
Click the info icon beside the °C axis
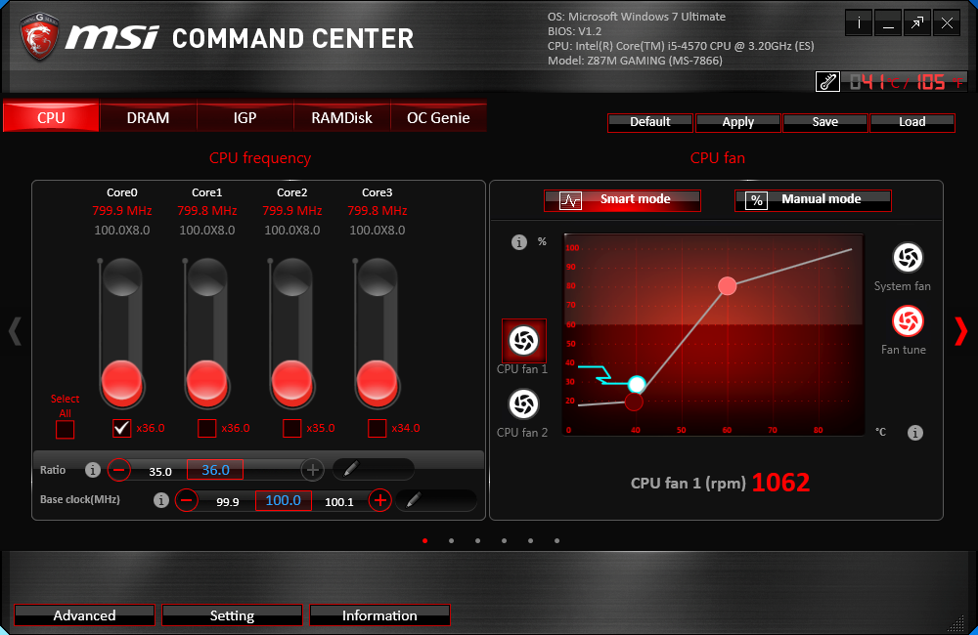click(915, 433)
